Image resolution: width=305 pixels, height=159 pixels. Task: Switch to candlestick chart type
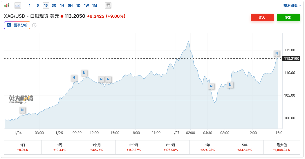coord(7,5)
